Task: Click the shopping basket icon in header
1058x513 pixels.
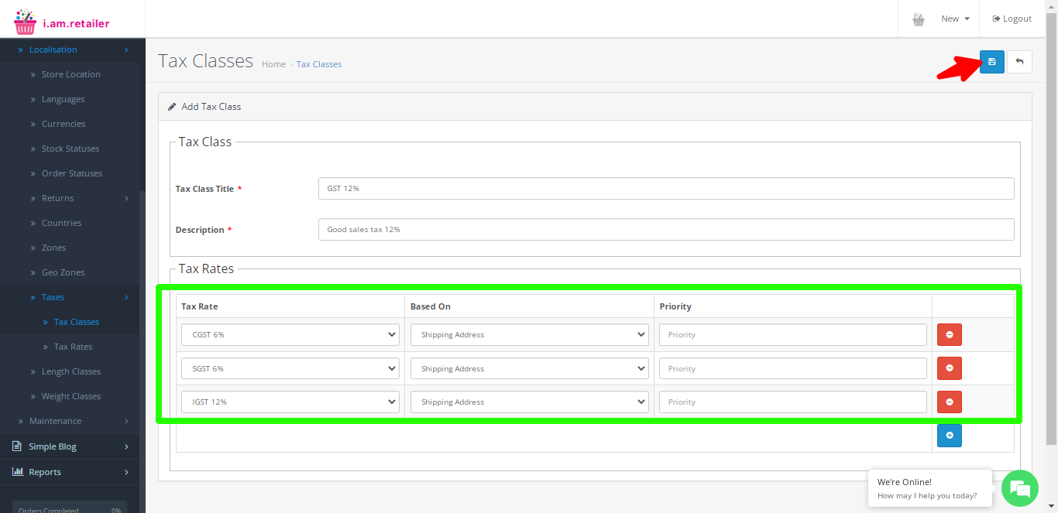Action: (919, 19)
